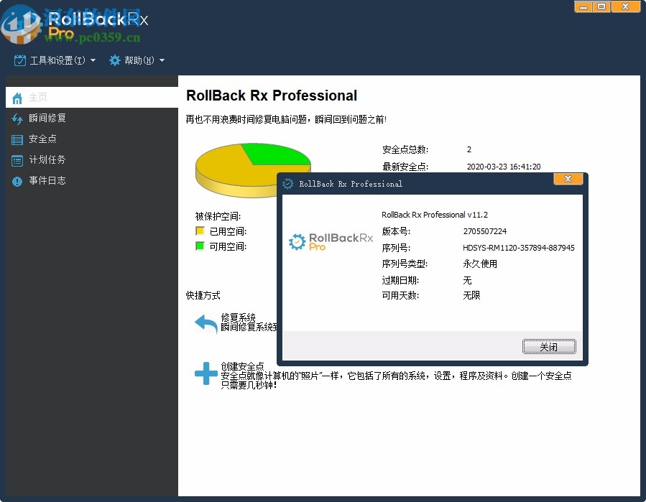Screen dimensions: 646x502
Task: Open 安全点 via its snapshot list icon
Action: [x=17, y=139]
